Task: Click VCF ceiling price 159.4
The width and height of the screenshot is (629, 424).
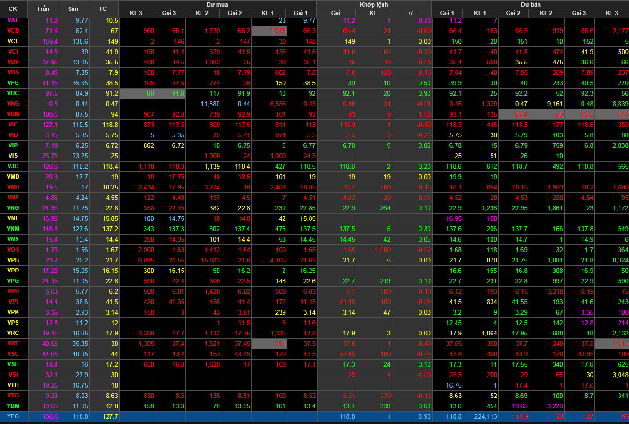Action: 50,41
